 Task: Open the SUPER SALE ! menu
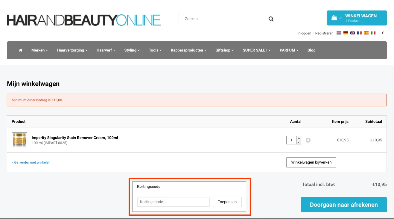click(x=256, y=50)
